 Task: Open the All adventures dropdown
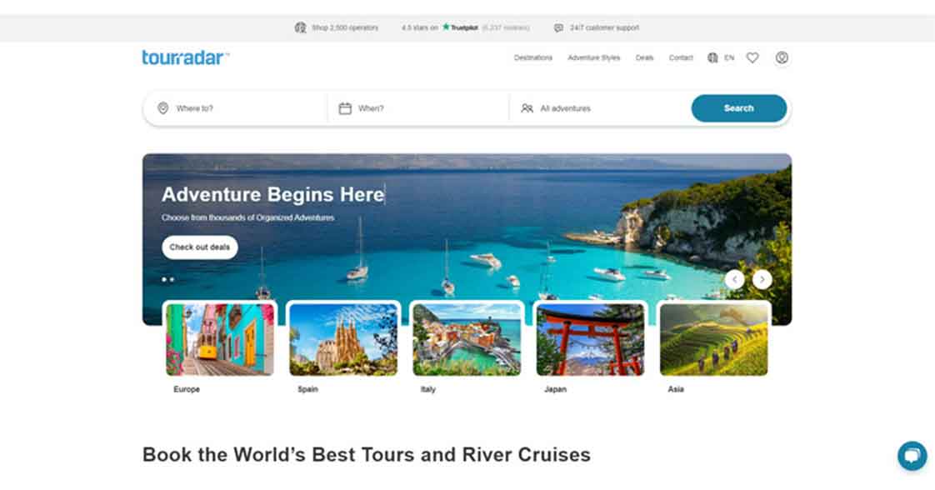[598, 108]
